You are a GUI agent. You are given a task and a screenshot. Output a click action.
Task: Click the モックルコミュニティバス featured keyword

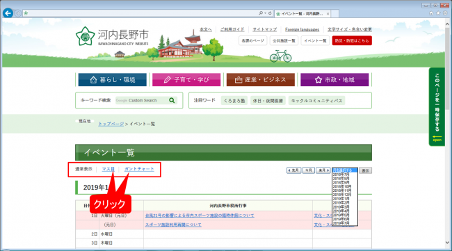316,101
